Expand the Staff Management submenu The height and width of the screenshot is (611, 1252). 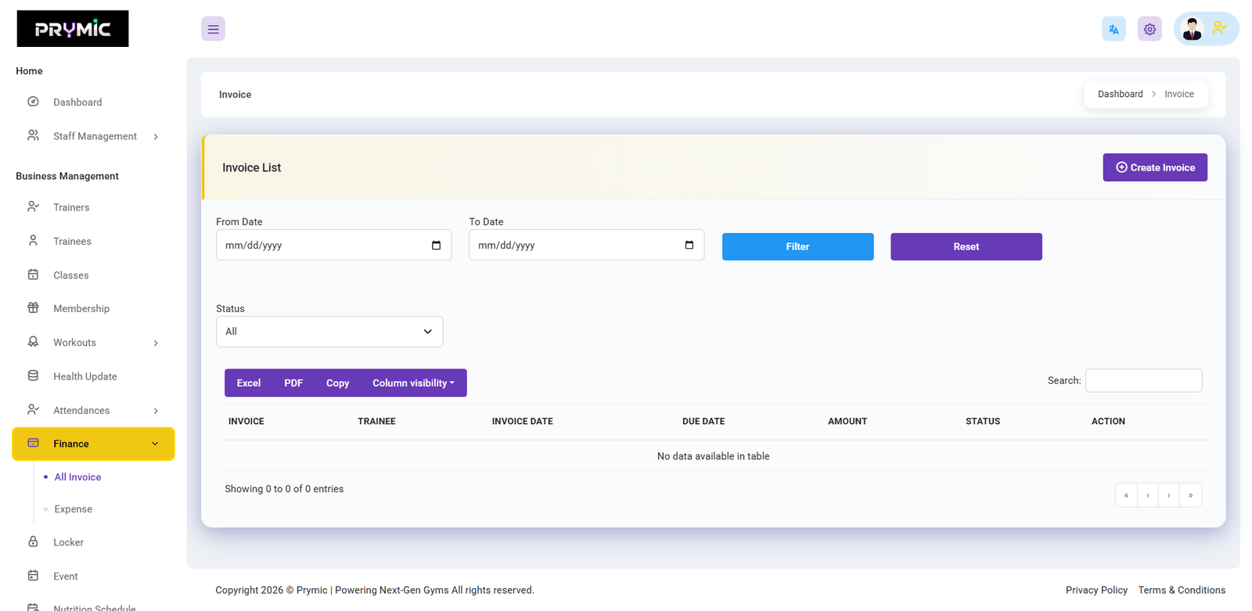coord(156,137)
